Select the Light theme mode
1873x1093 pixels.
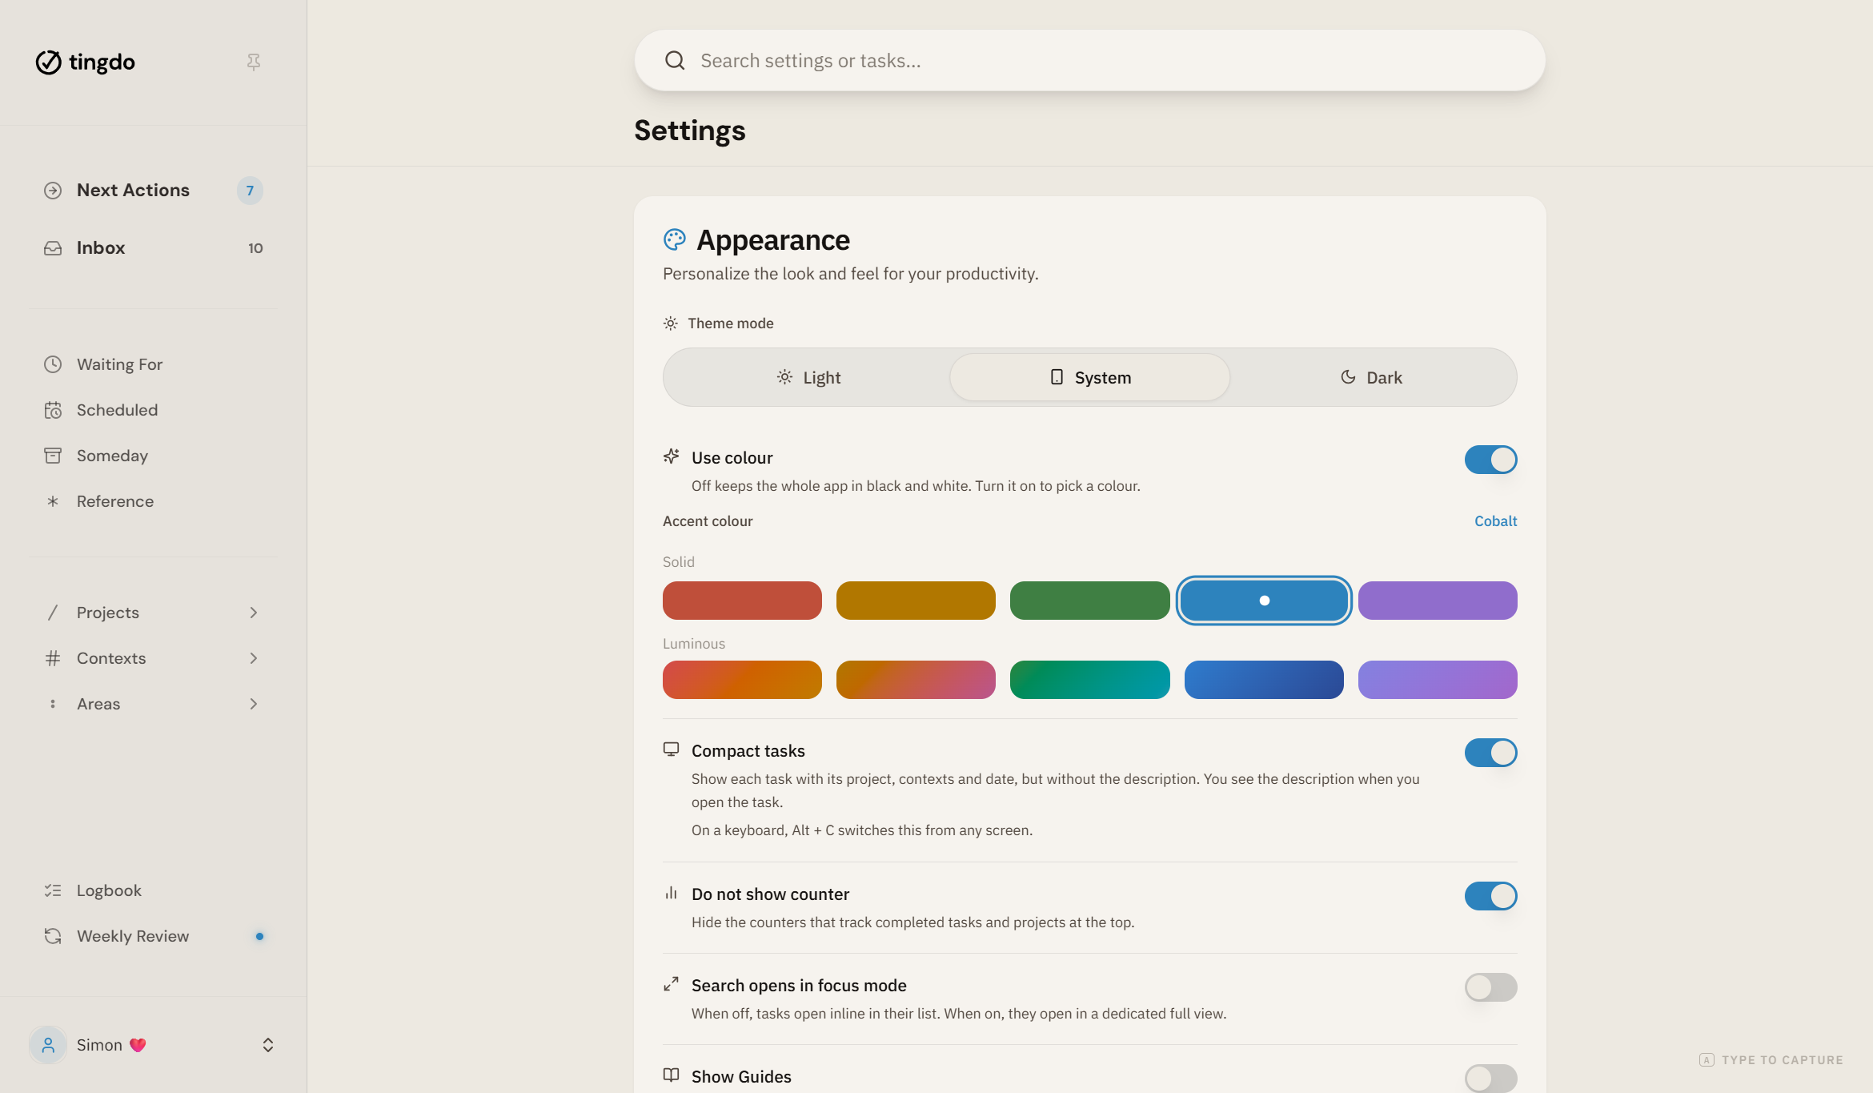[x=808, y=377]
